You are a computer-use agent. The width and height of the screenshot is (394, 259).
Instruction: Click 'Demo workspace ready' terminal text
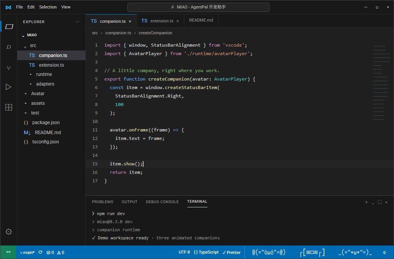123,238
